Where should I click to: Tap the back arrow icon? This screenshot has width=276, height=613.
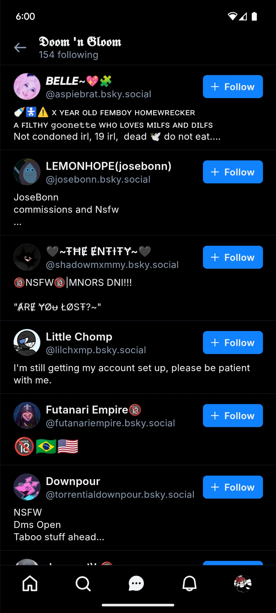pos(20,48)
